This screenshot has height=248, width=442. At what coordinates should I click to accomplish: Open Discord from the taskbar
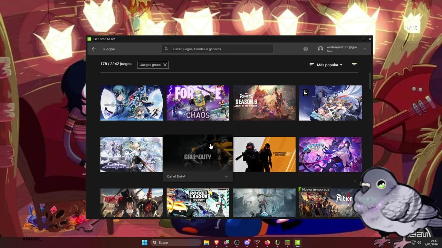click(247, 242)
